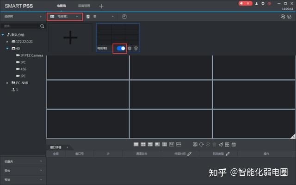Open the 空 plan dropdown
The image size is (296, 185).
100,17
